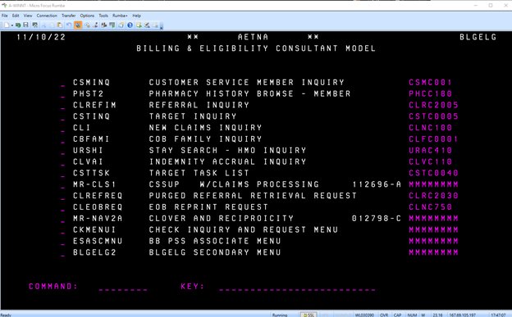Click the Save floppy disk icon
The width and height of the screenshot is (512, 317).
25,25
